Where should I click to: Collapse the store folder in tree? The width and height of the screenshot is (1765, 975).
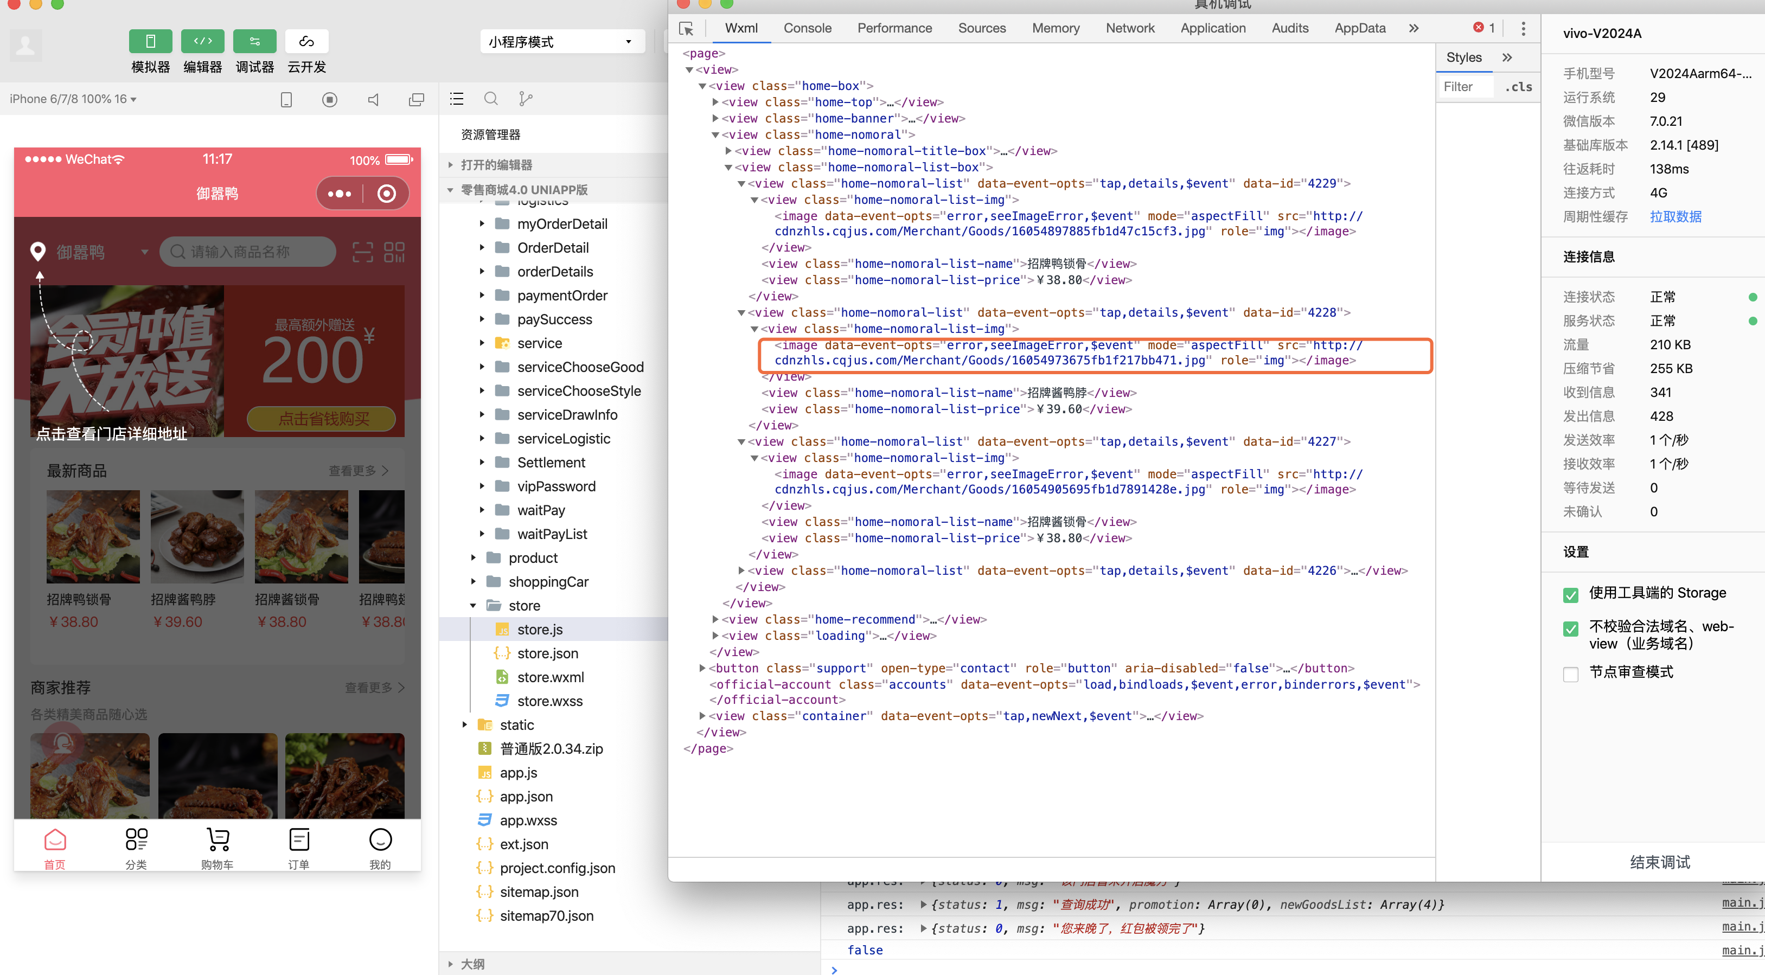[473, 606]
